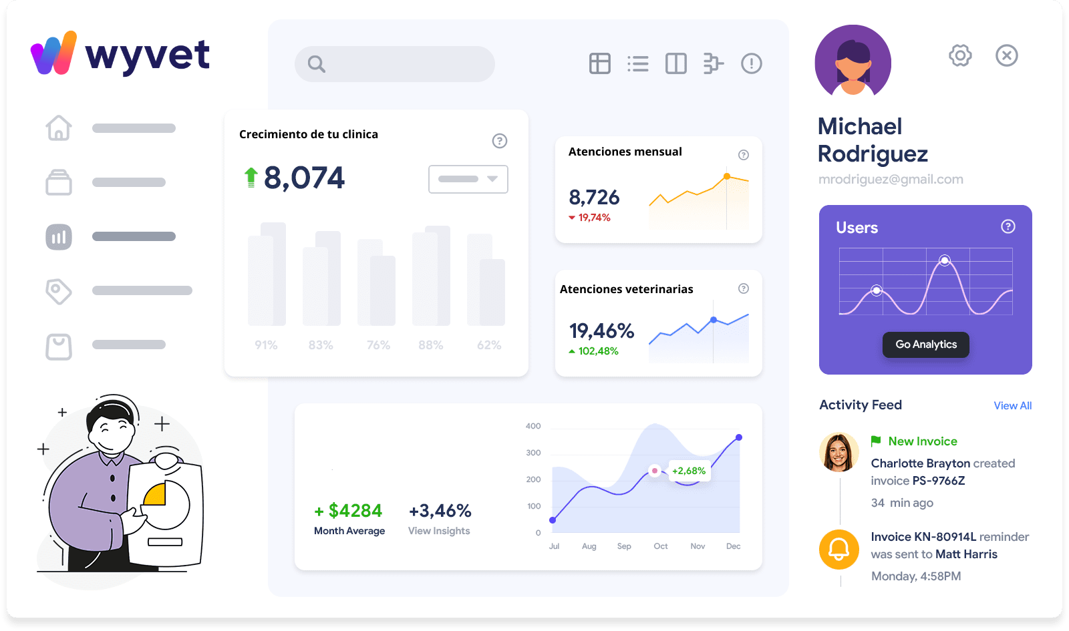Expand the clinic growth period dropdown
Screen dimensions: 1069x631
click(x=468, y=179)
